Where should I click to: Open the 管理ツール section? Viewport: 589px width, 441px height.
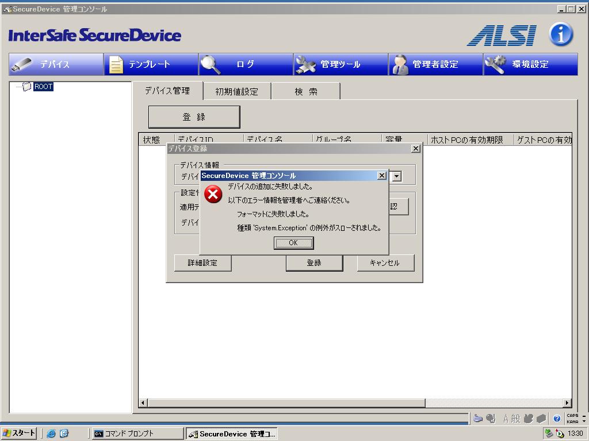(341, 64)
